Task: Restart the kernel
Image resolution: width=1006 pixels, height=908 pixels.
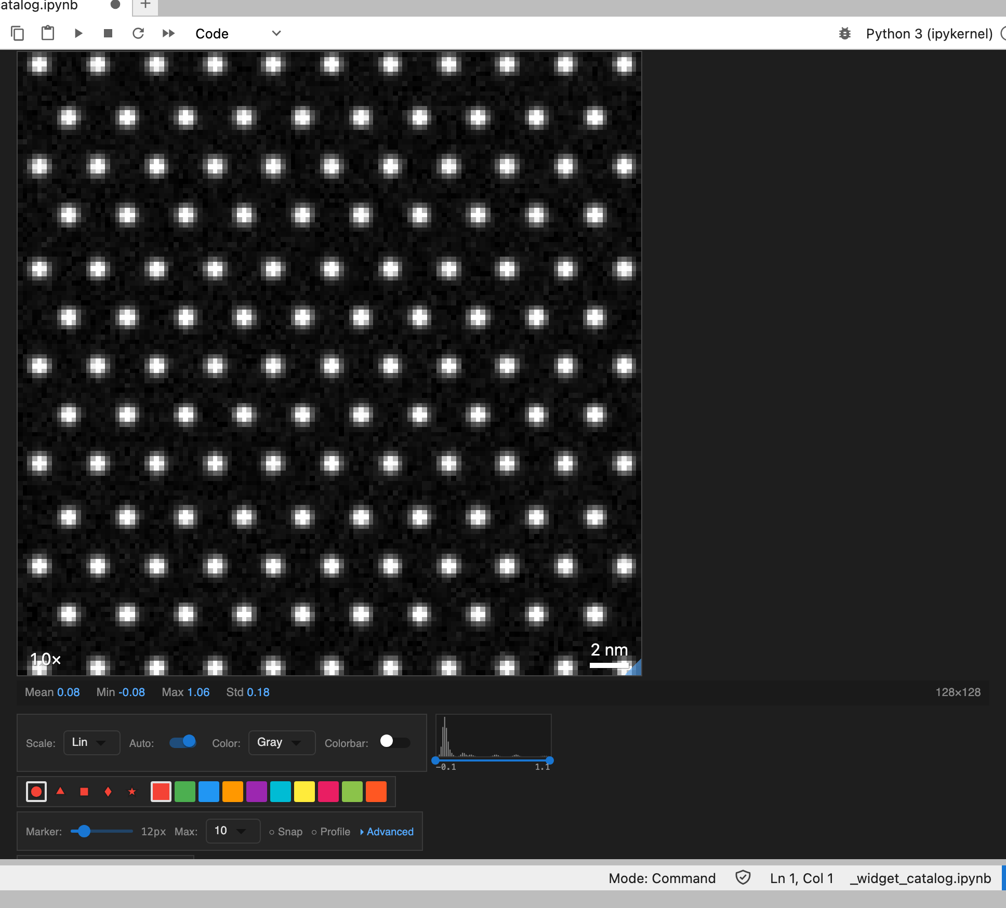Action: tap(138, 33)
